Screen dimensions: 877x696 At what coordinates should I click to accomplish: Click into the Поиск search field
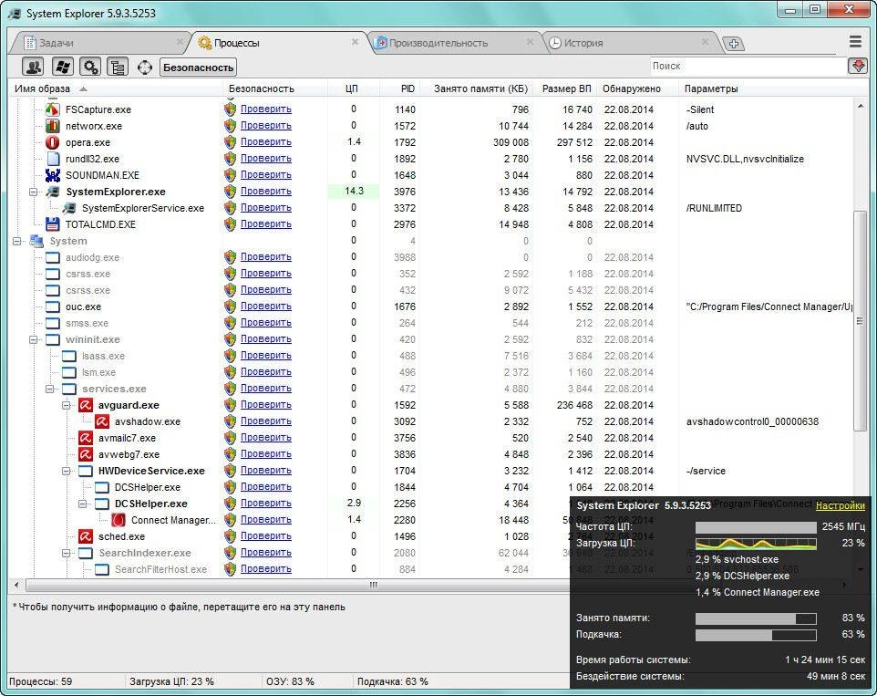749,66
